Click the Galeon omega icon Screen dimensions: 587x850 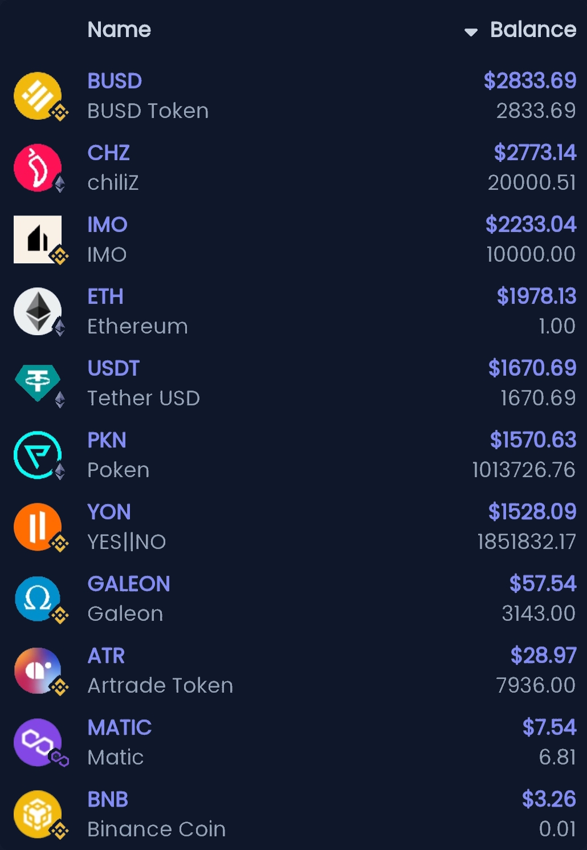pyautogui.click(x=38, y=599)
